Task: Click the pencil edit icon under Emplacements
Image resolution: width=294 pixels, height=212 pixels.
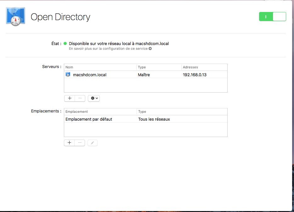Action: tap(92, 143)
